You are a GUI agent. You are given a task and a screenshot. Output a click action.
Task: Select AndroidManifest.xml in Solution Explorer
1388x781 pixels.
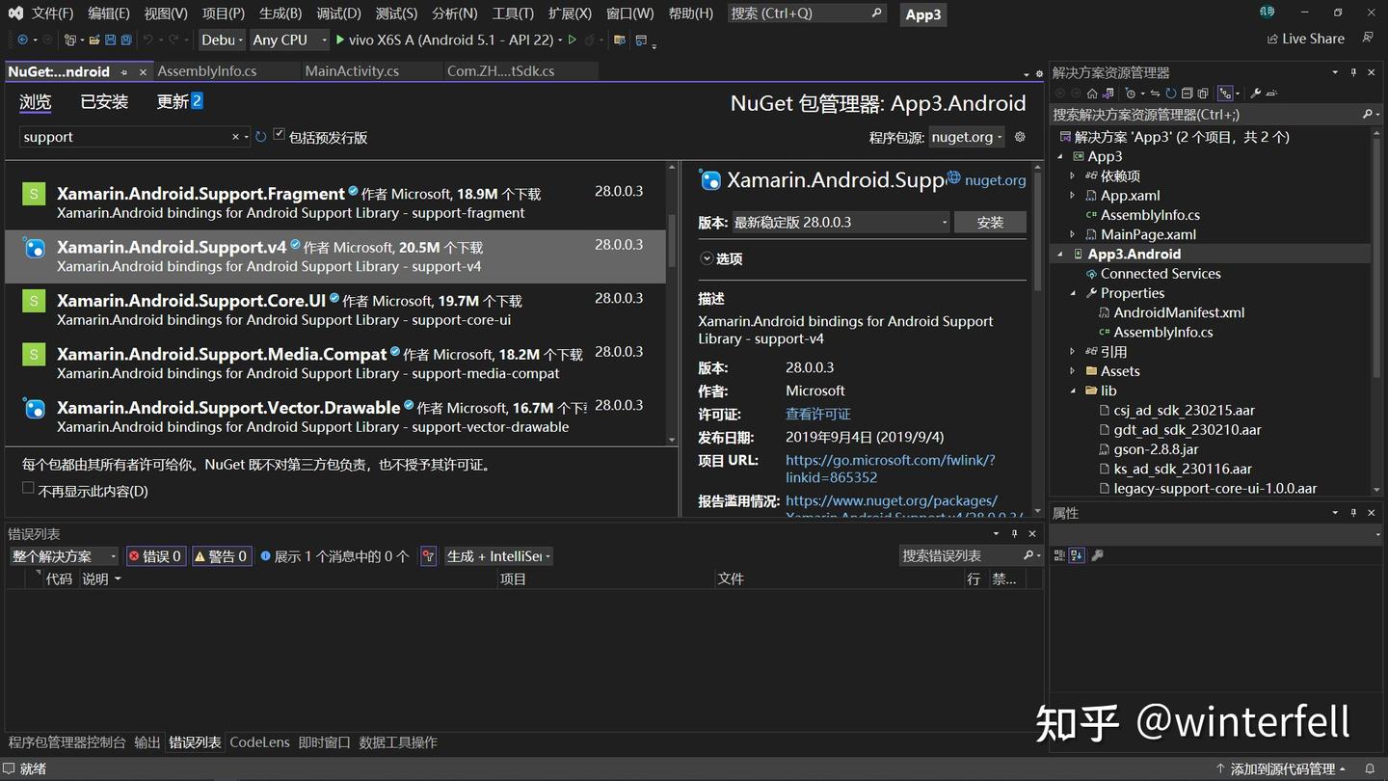tap(1179, 312)
